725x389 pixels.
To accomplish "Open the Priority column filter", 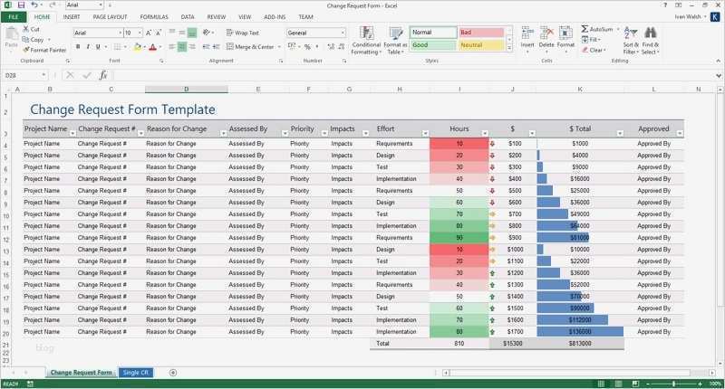I will [x=324, y=133].
